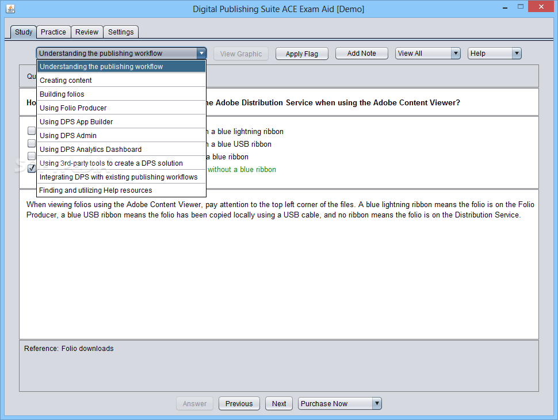
Task: Select 'Using 3rd-party tools to create a DPS solution'
Action: (x=121, y=163)
